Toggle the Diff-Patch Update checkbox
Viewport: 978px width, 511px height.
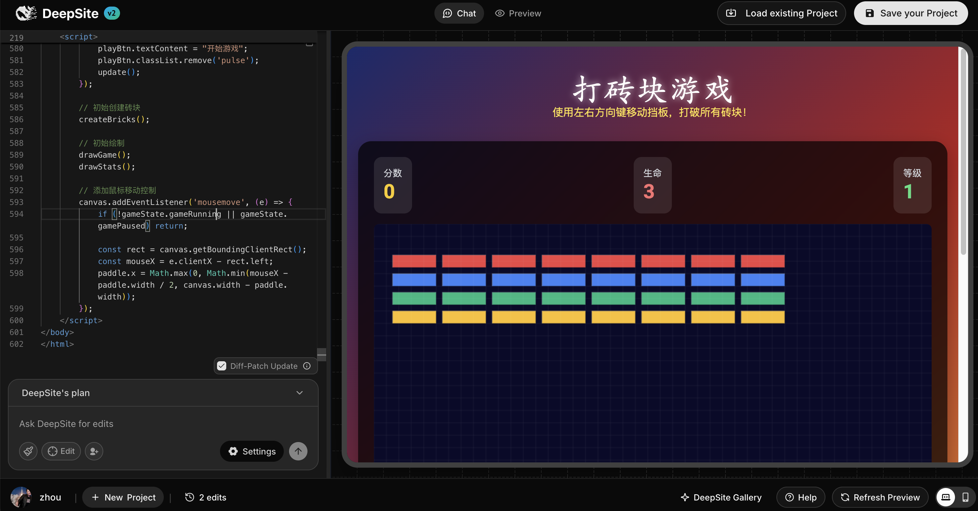coord(222,366)
